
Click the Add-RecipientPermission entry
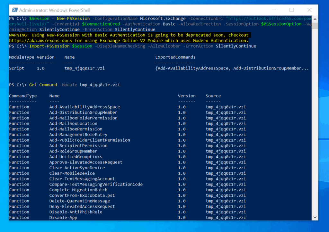78,145
